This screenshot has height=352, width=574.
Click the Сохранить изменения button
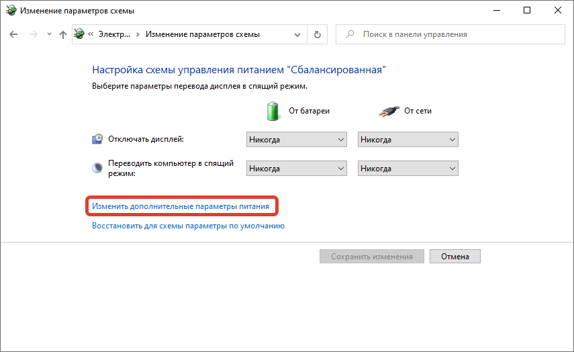point(371,257)
